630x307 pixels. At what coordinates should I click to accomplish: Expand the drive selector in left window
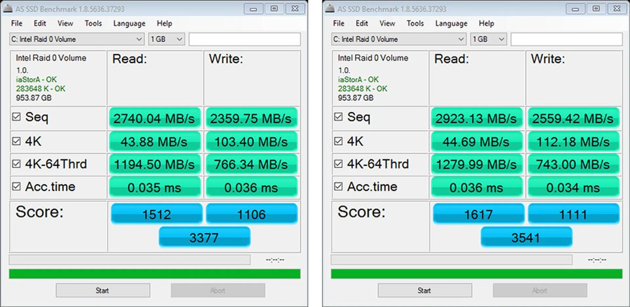(139, 39)
